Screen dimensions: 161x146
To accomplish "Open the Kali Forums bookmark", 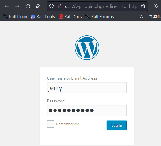I will tap(100, 17).
